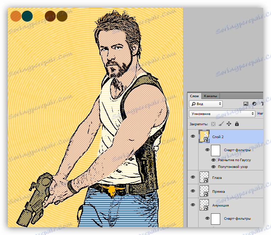Select the smart filter mask of Слой 2
Screen dimensions: 271x235
[216, 150]
